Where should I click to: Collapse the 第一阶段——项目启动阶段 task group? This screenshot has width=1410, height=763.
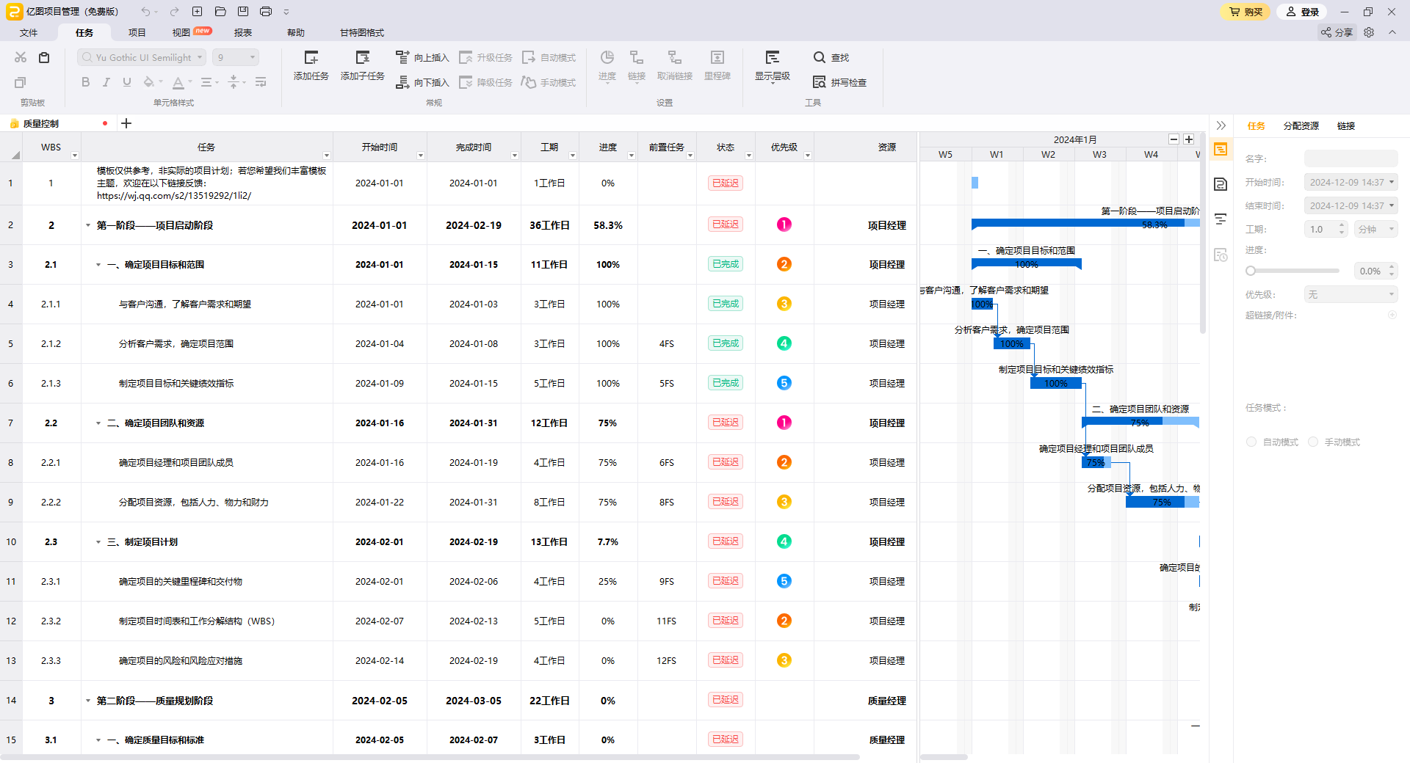[88, 225]
